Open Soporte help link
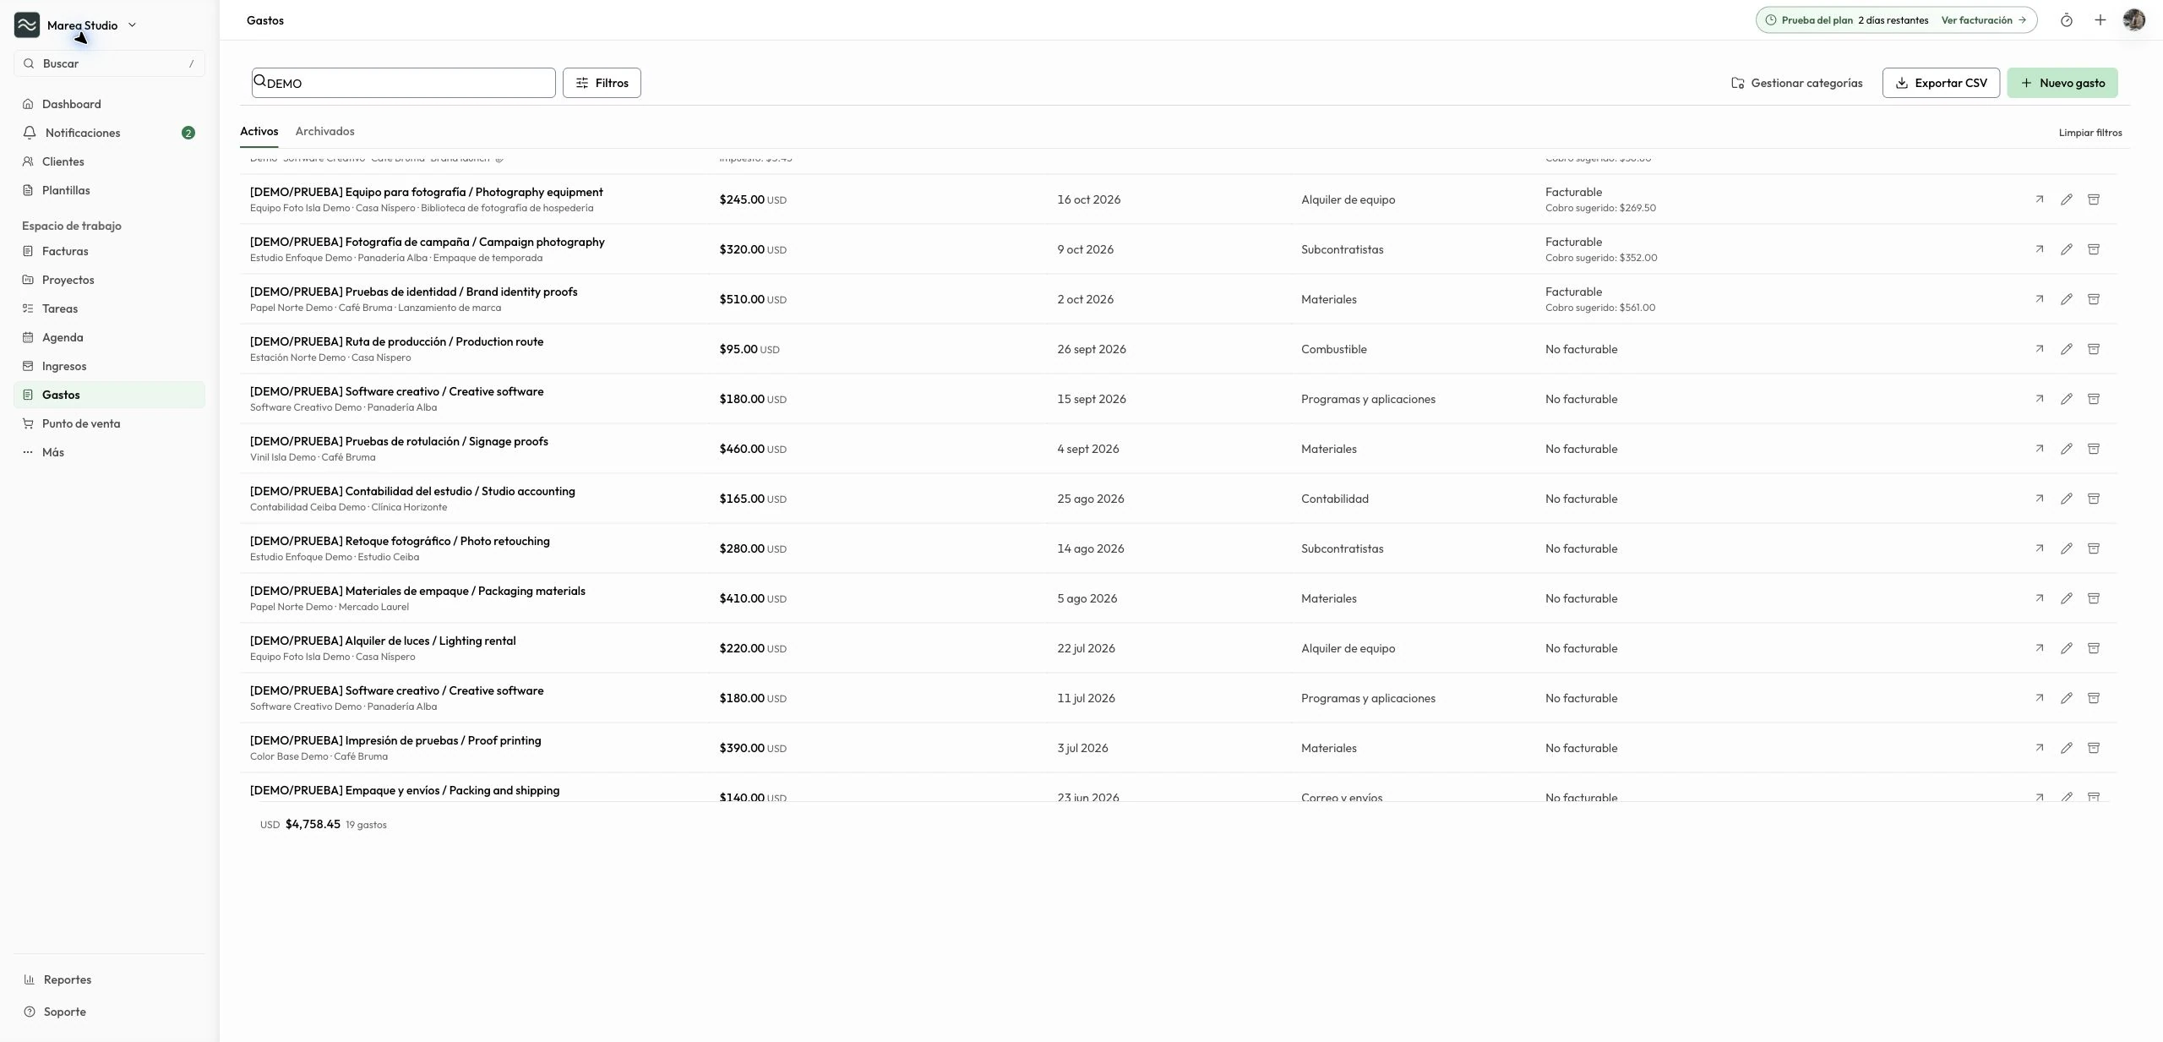The height and width of the screenshot is (1042, 2163). click(109, 1012)
